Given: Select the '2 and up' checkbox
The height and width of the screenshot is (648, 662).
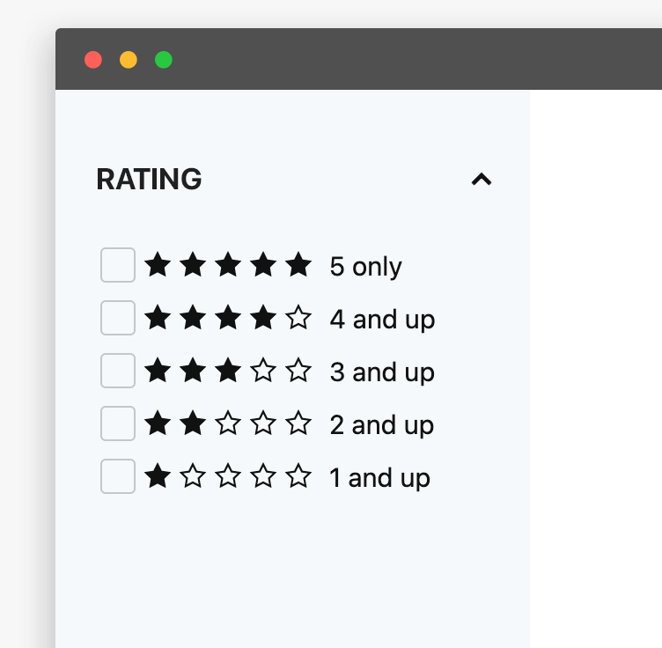Looking at the screenshot, I should point(118,423).
